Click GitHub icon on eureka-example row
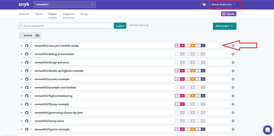This screenshot has width=274, height=136. point(26,79)
